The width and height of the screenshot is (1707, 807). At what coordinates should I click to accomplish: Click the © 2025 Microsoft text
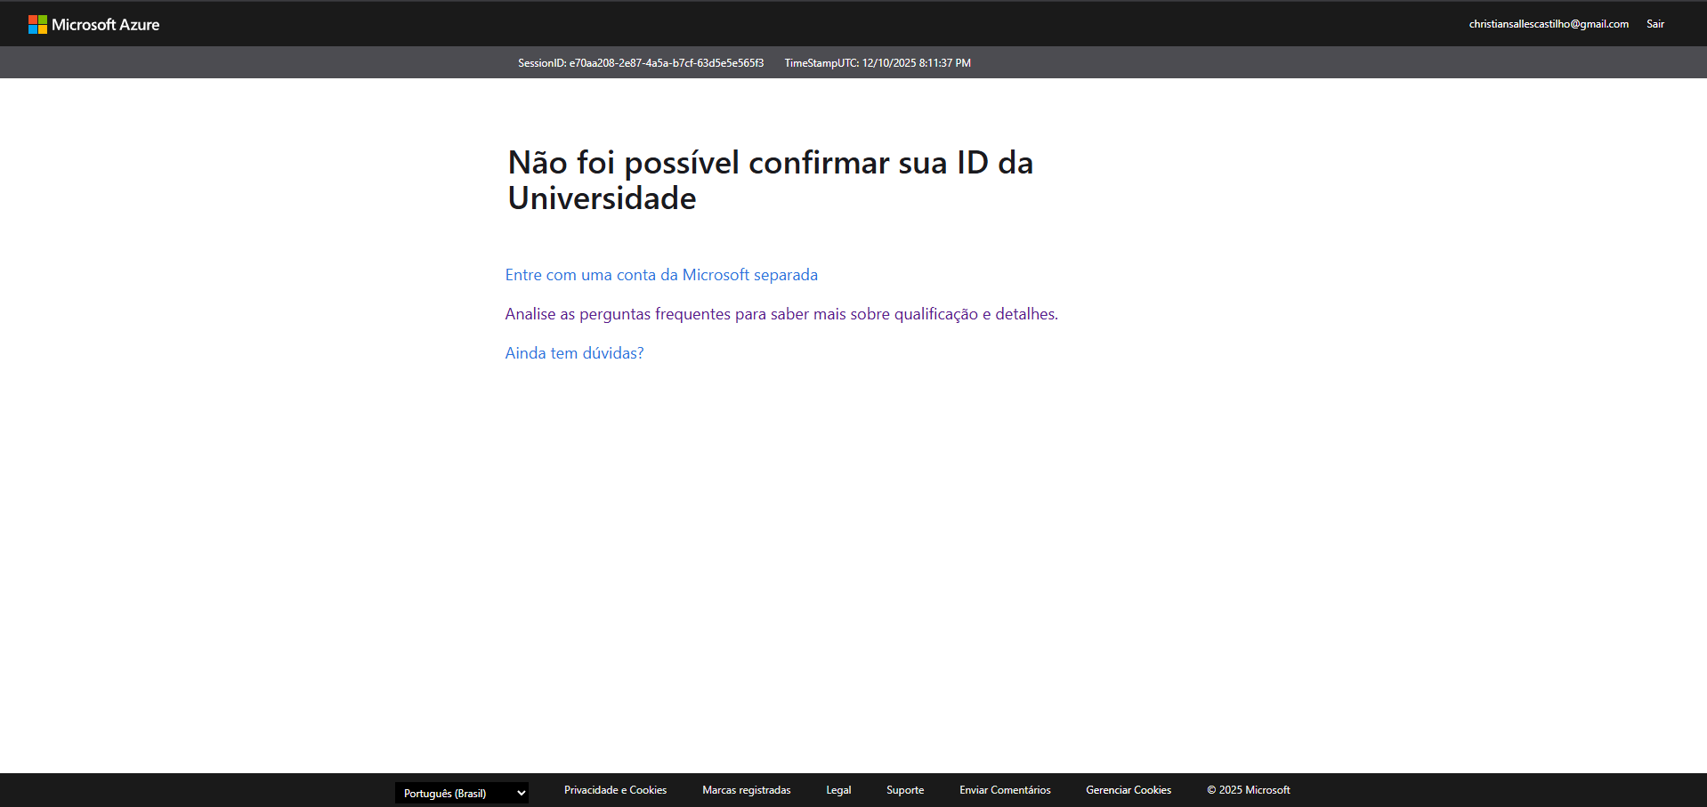coord(1249,790)
